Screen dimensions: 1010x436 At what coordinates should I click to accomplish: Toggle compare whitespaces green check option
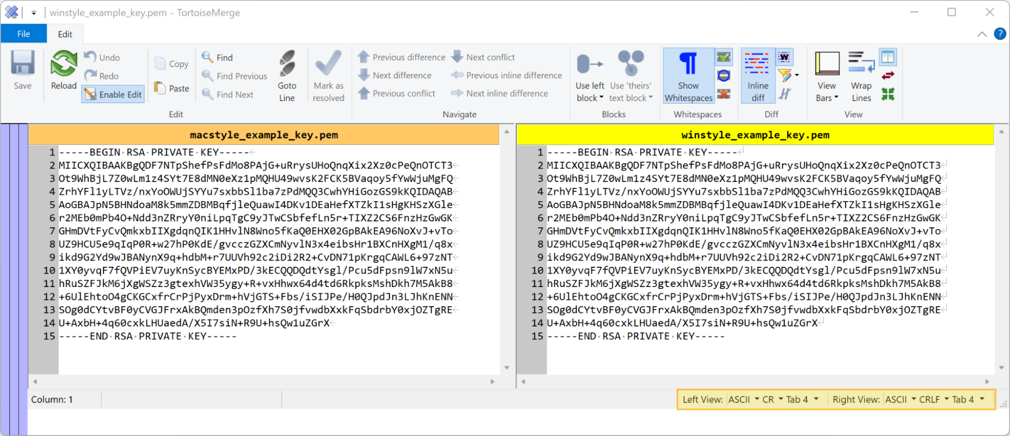724,57
